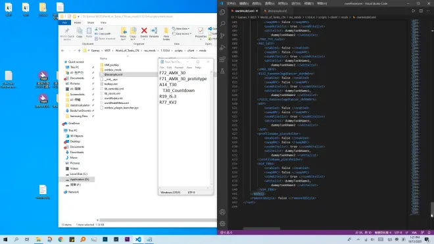Screen dimensions: 434x244
Task: Select the UML_profiles folder in file list
Action: pyautogui.click(x=112, y=65)
